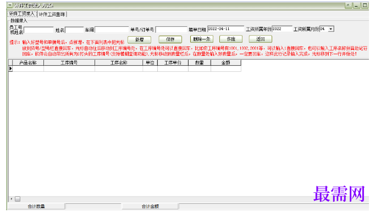Image resolution: width=375 pixels, height=211 pixels.
Task: Click the 数量 column header
Action: [200, 62]
